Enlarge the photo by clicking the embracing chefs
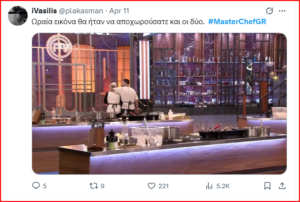 click(121, 97)
